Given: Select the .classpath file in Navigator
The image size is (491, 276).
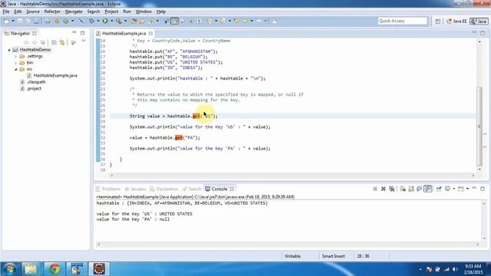Looking at the screenshot, I should 33,82.
